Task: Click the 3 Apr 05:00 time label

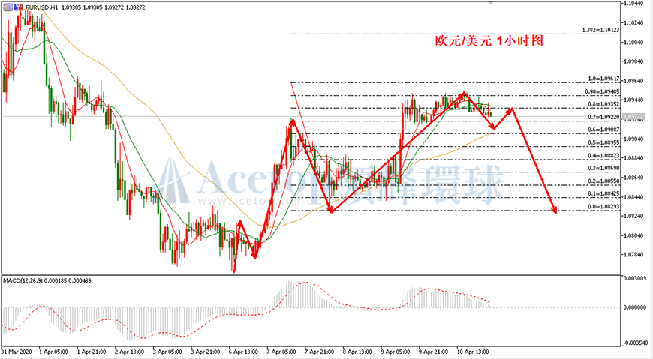Action: point(168,352)
